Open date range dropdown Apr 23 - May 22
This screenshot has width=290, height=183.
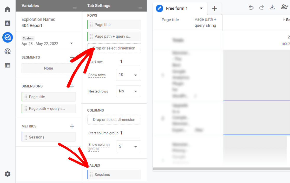pyautogui.click(x=48, y=43)
